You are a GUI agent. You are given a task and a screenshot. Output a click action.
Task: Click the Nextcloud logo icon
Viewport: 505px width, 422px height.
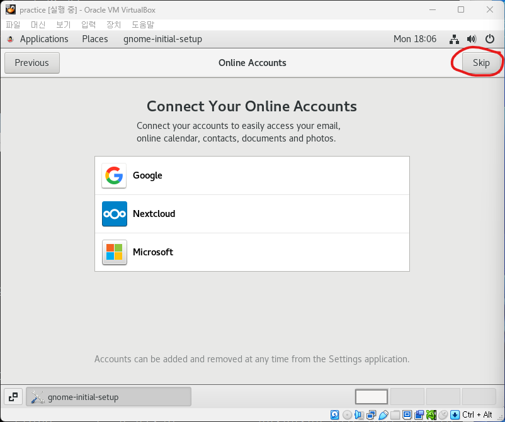click(115, 214)
